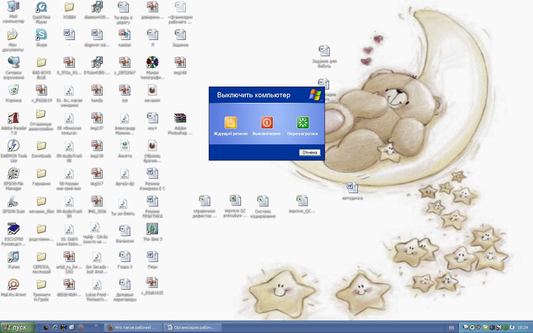Select the DAEMON Tools Lite shortcut
Image resolution: width=533 pixels, height=333 pixels.
point(13,151)
